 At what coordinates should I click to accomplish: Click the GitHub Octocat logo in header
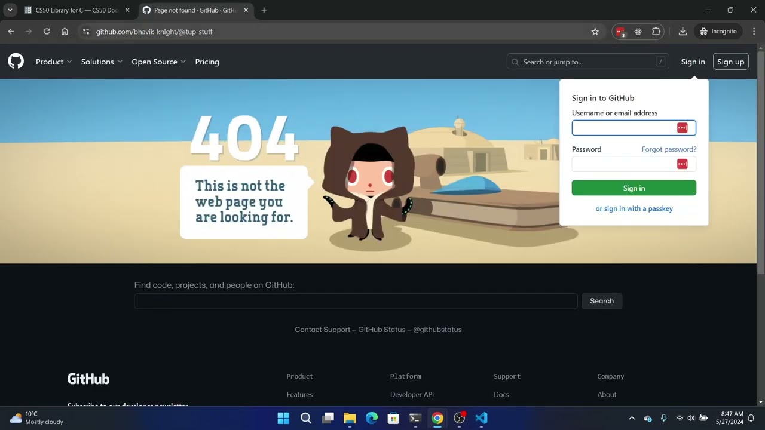point(16,61)
